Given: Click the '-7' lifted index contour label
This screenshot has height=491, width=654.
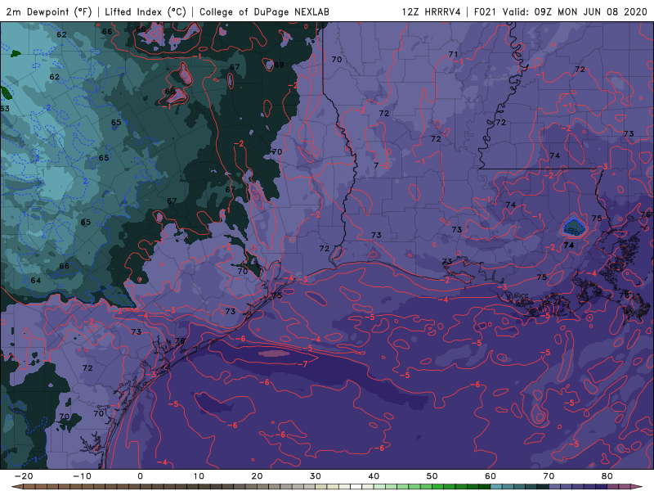Looking at the screenshot, I should coord(303,364).
